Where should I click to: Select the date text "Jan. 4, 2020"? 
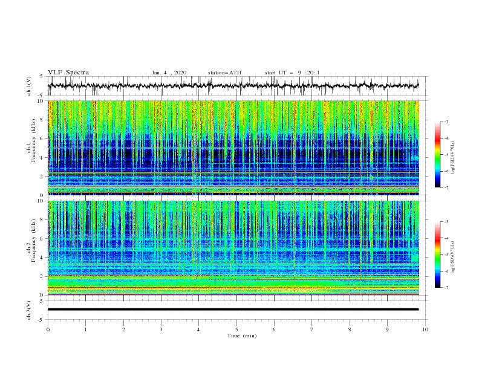click(169, 73)
